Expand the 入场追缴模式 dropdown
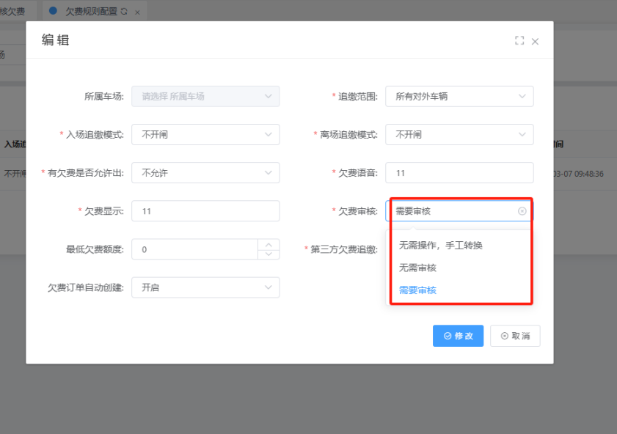 coord(205,134)
